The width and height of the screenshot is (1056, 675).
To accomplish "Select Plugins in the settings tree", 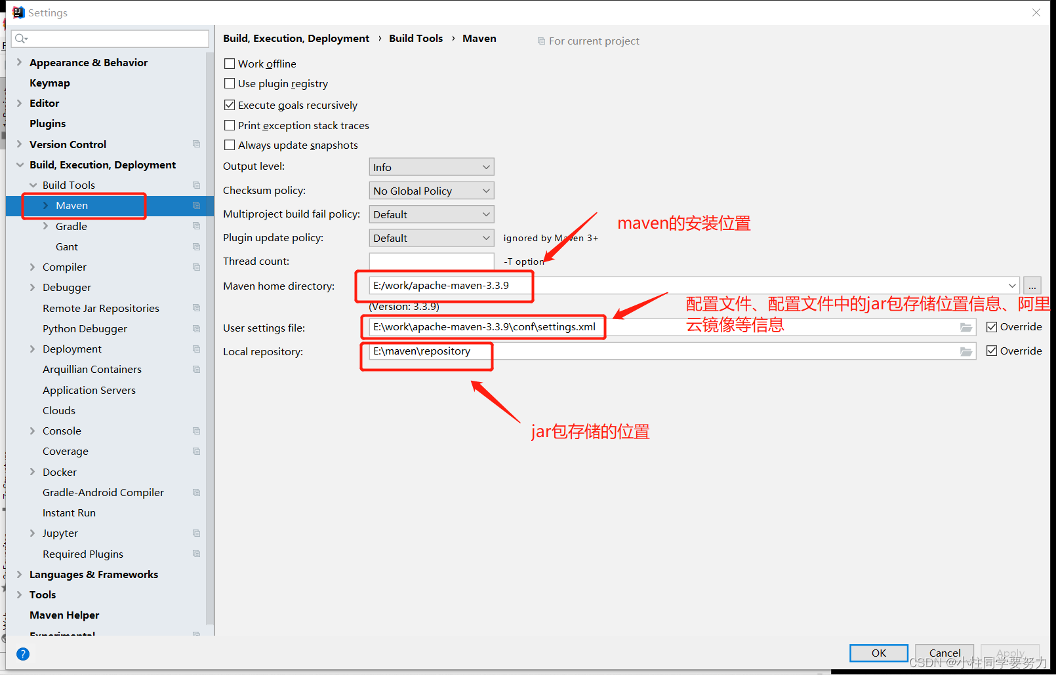I will (47, 124).
